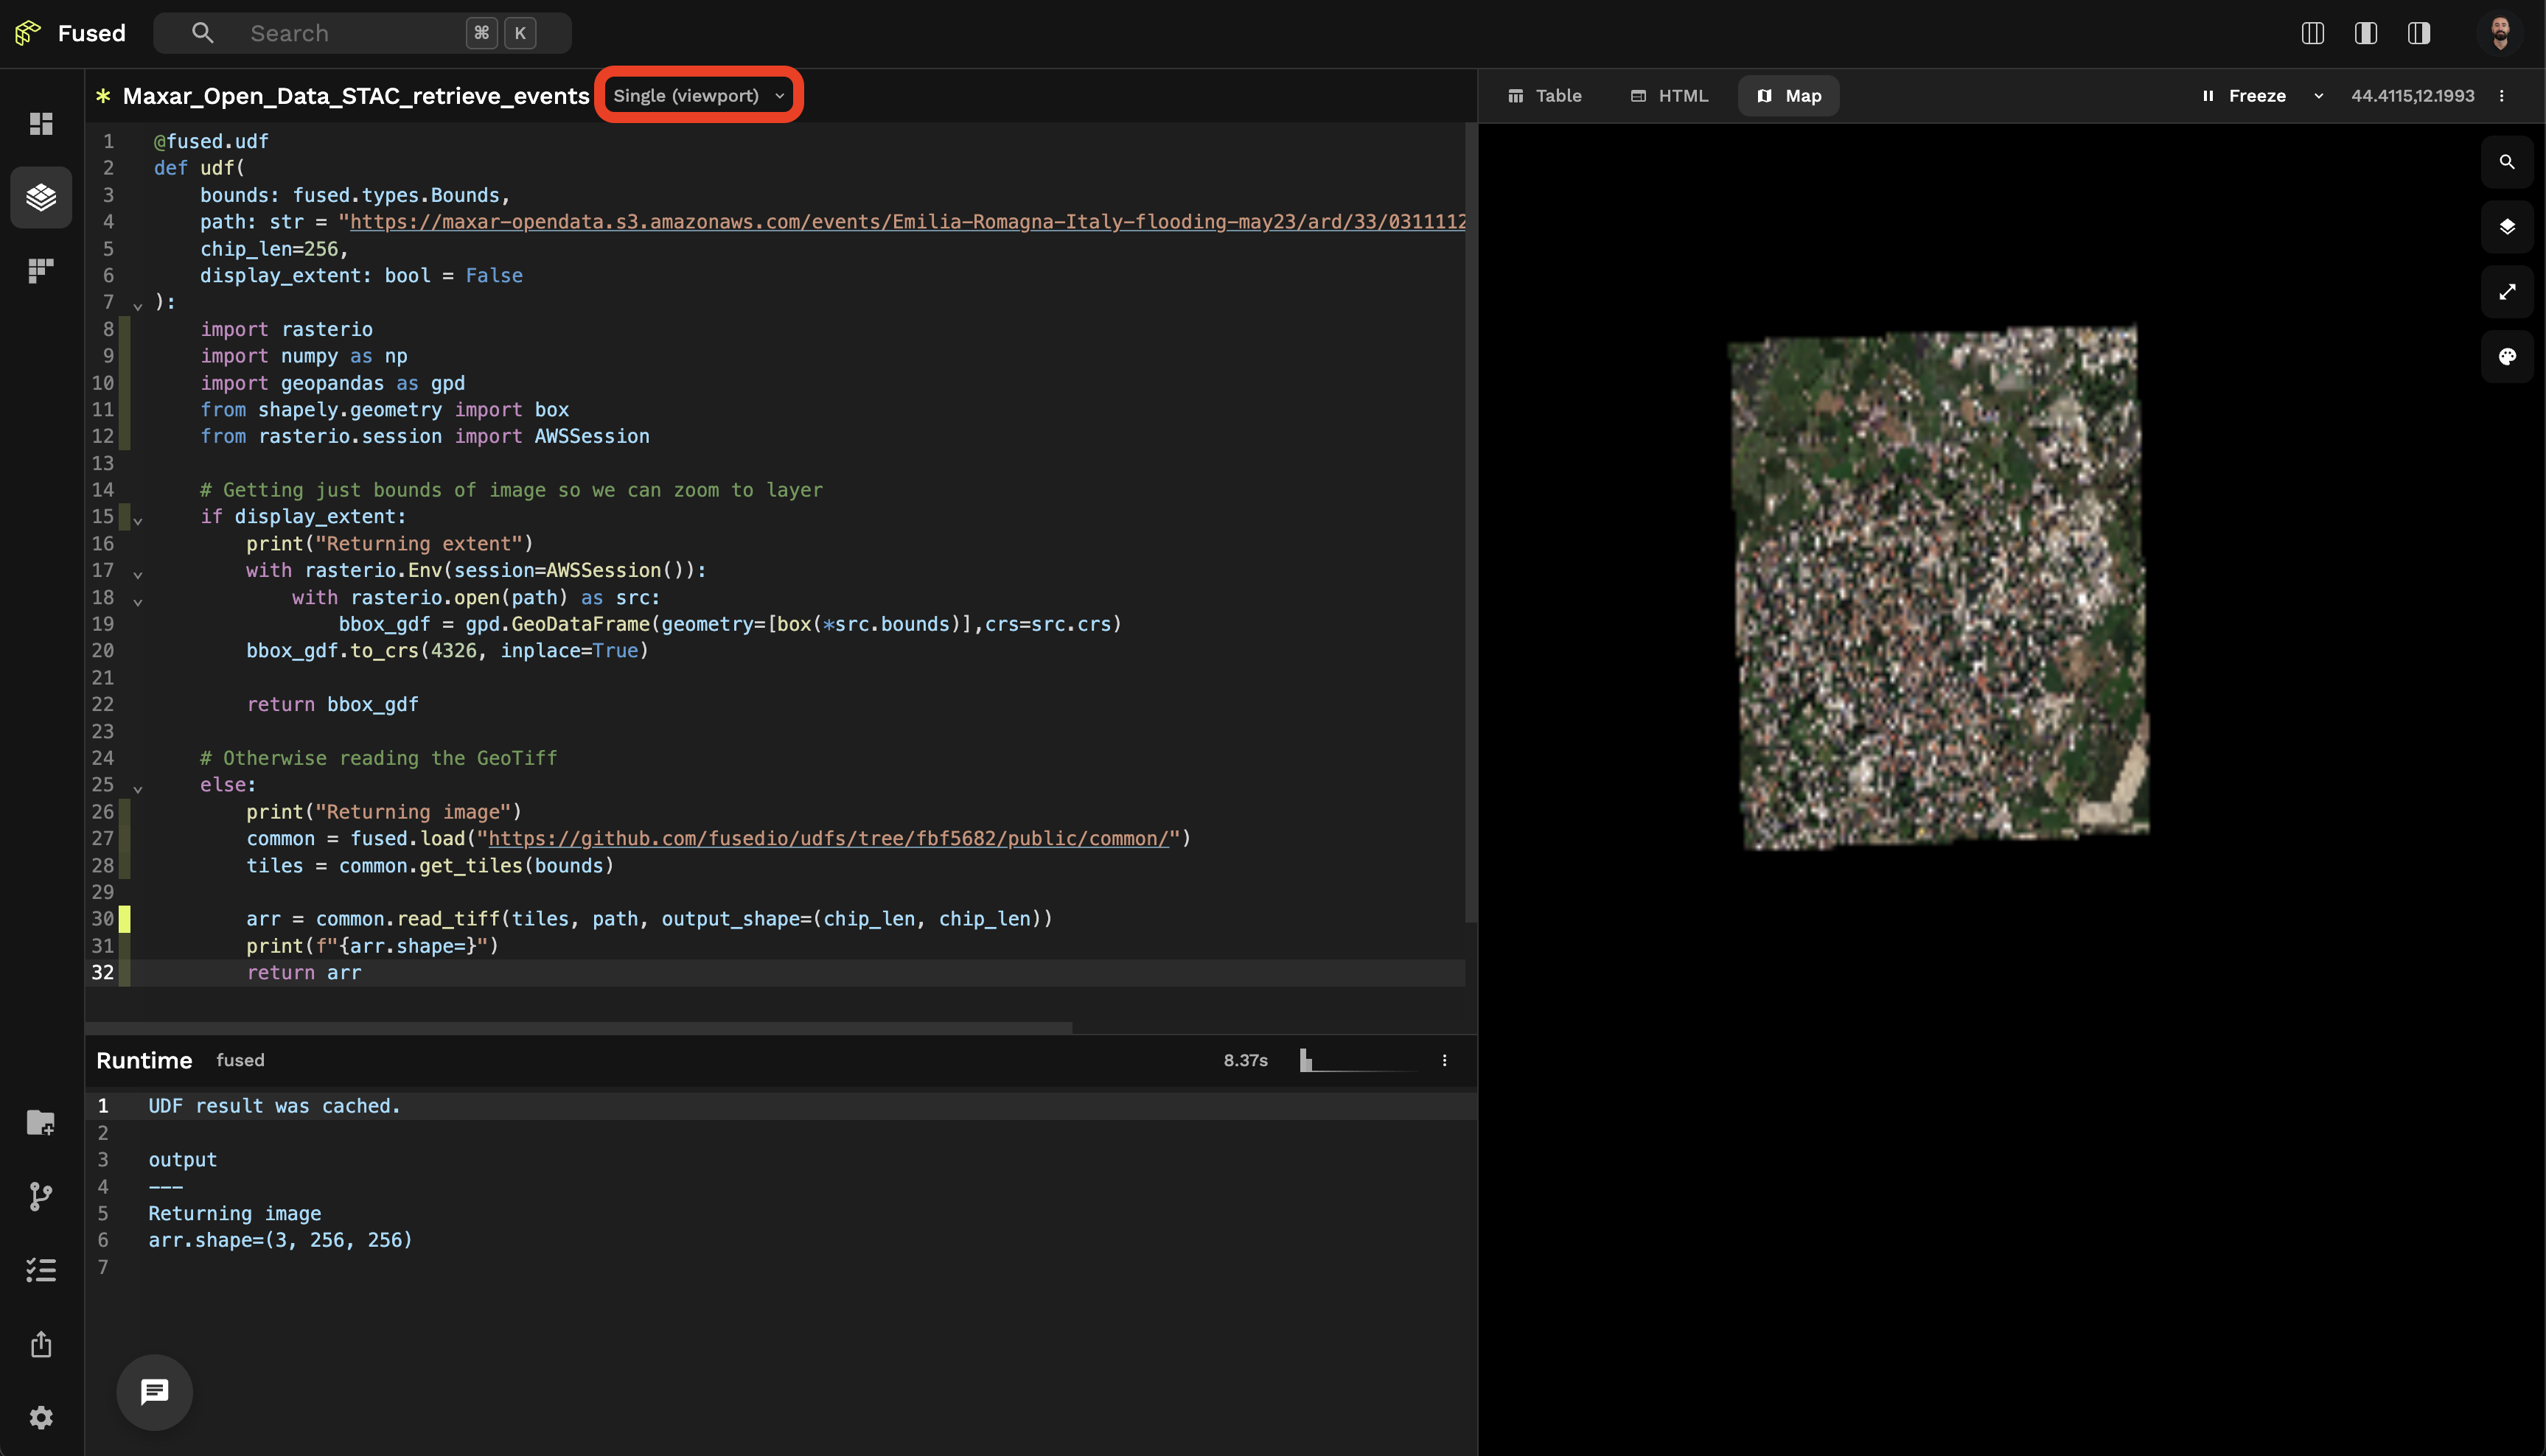Image resolution: width=2546 pixels, height=1456 pixels.
Task: Open the map color palette icon
Action: [2506, 357]
